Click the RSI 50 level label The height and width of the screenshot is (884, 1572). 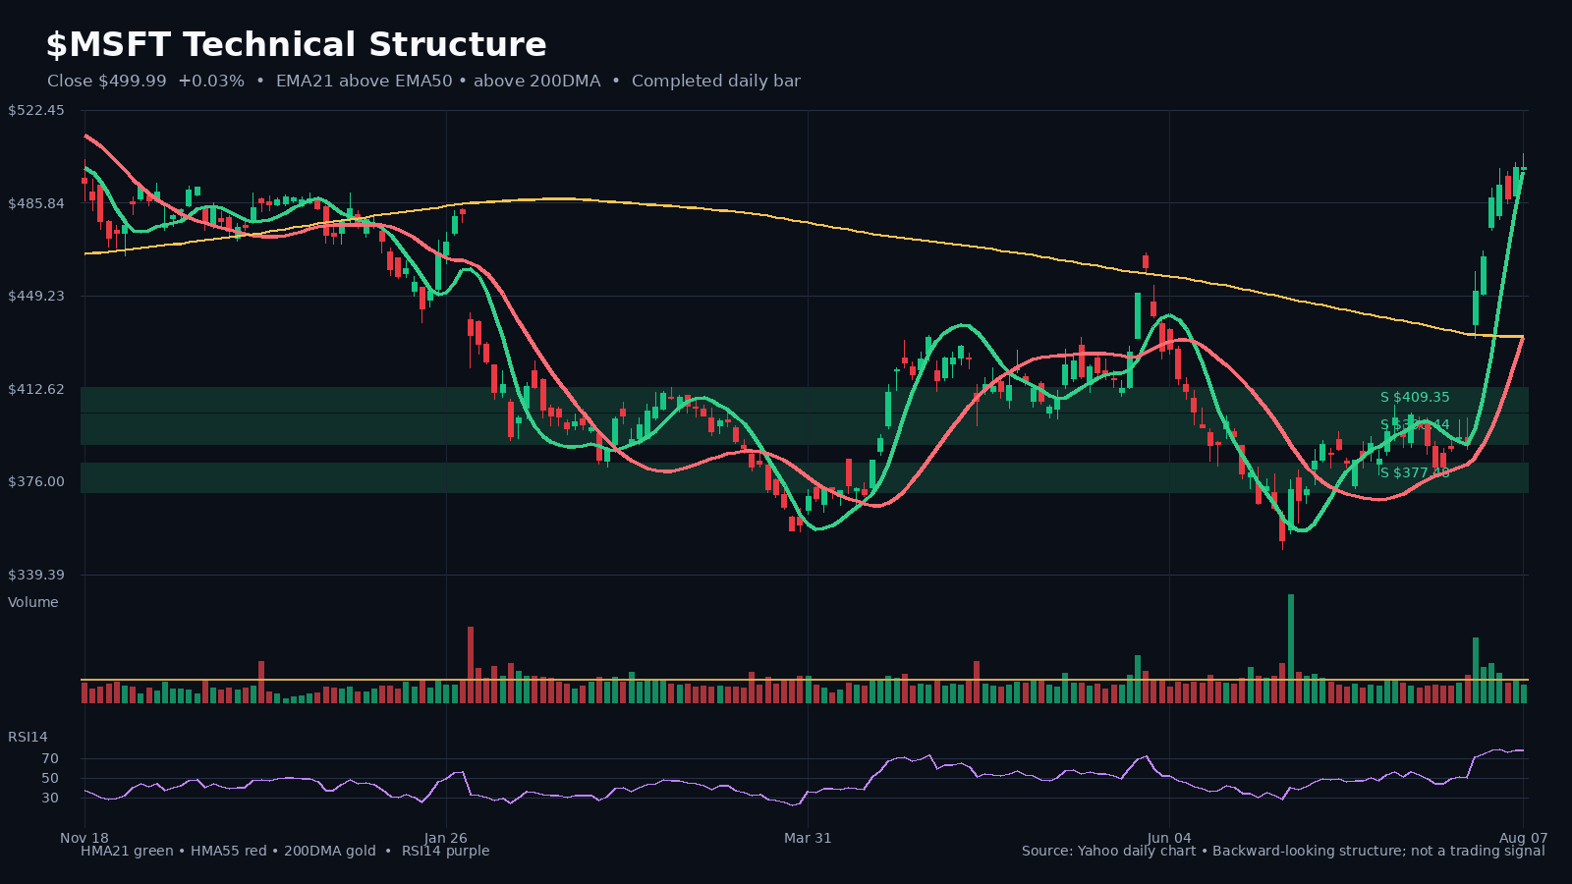pyautogui.click(x=50, y=779)
